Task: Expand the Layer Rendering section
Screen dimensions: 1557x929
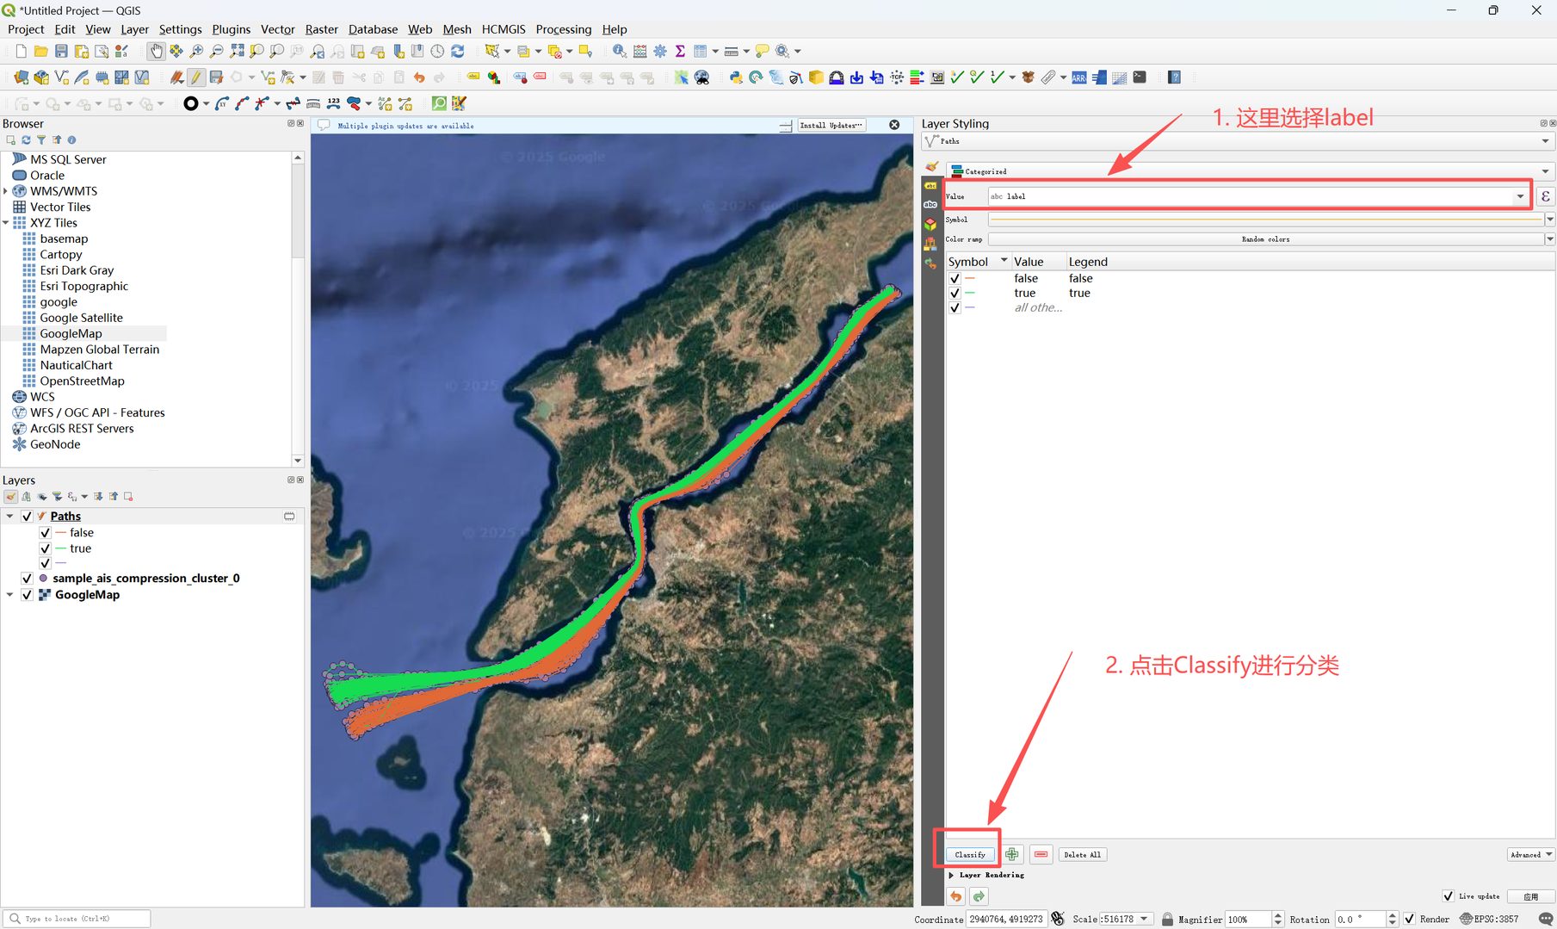Action: (951, 875)
